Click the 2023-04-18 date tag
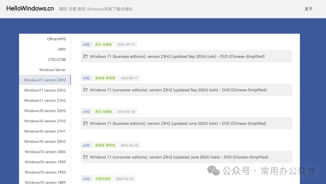The height and width of the screenshot is (184, 326). click(125, 179)
